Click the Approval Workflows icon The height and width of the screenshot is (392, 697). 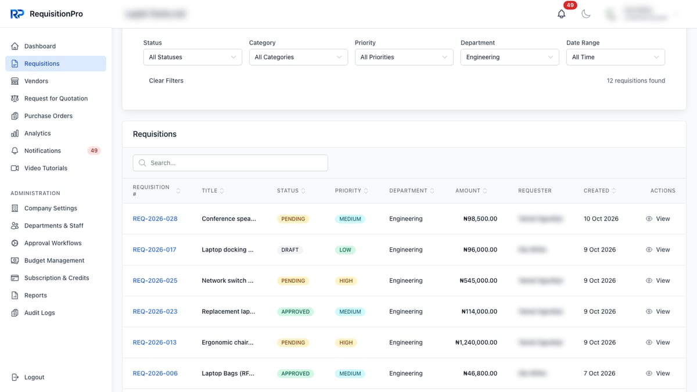(15, 243)
